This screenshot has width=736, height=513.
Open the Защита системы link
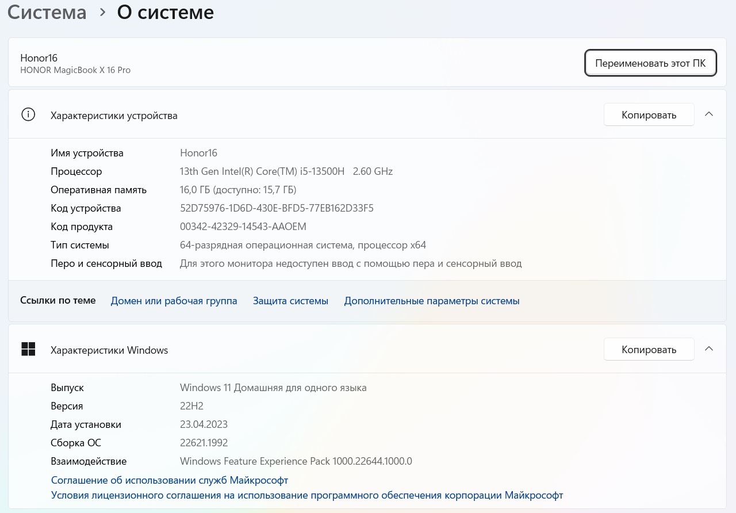(x=290, y=301)
